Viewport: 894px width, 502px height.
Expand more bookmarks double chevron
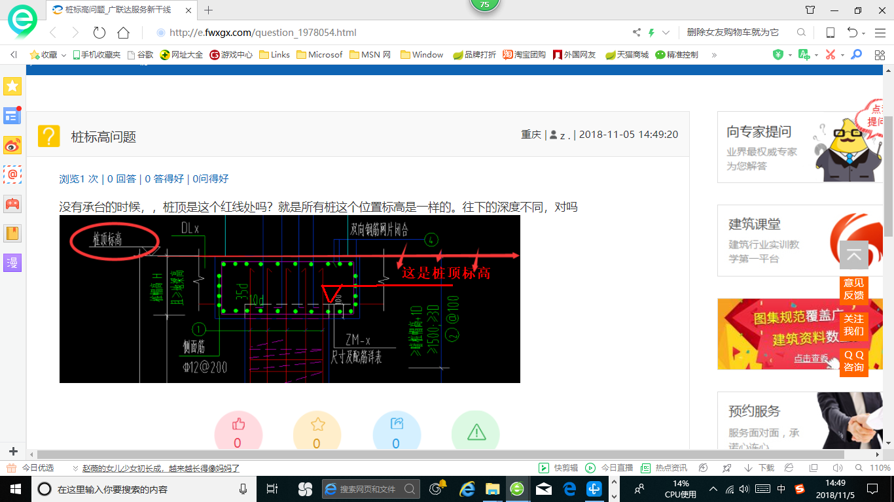(x=713, y=55)
